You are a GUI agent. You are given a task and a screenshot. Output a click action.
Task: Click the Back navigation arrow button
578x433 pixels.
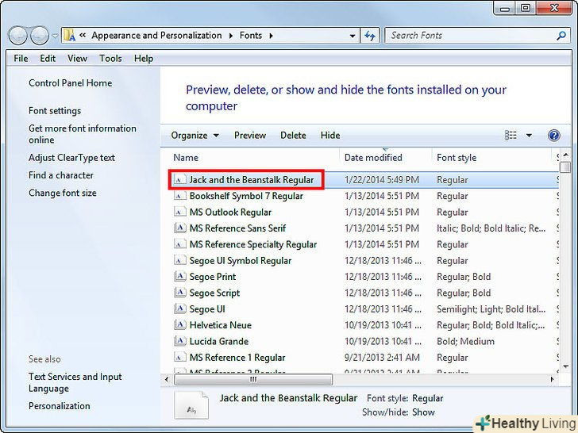(x=17, y=36)
